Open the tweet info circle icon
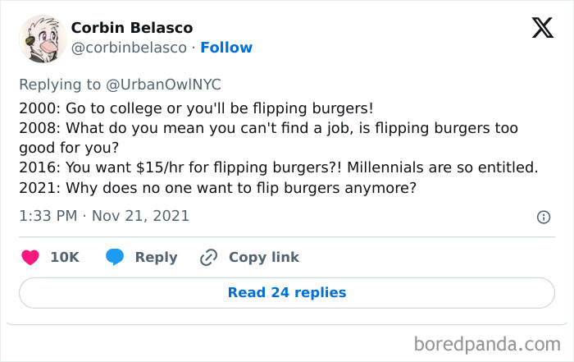This screenshot has height=362, width=574. click(543, 217)
